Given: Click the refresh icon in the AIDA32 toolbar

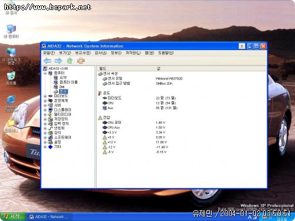Looking at the screenshot, I should coord(81,61).
